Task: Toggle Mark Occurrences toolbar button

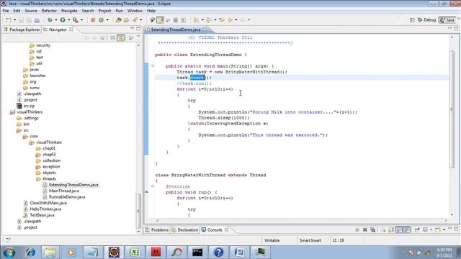Action: [x=160, y=20]
